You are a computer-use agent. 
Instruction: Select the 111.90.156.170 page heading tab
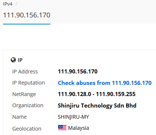click(x=27, y=15)
